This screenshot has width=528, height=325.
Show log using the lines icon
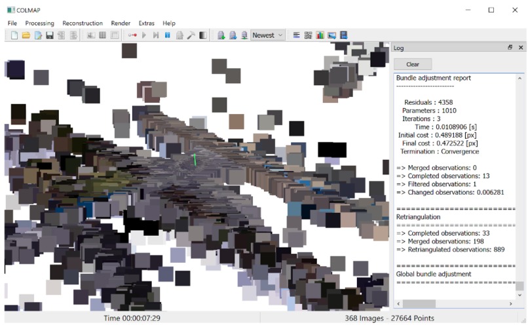296,35
